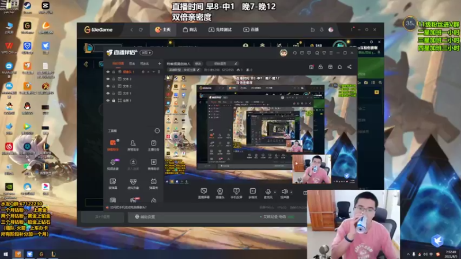Hide the 文本 2 layer via its eye icon
Screen dimensions: 461x259
click(108, 86)
